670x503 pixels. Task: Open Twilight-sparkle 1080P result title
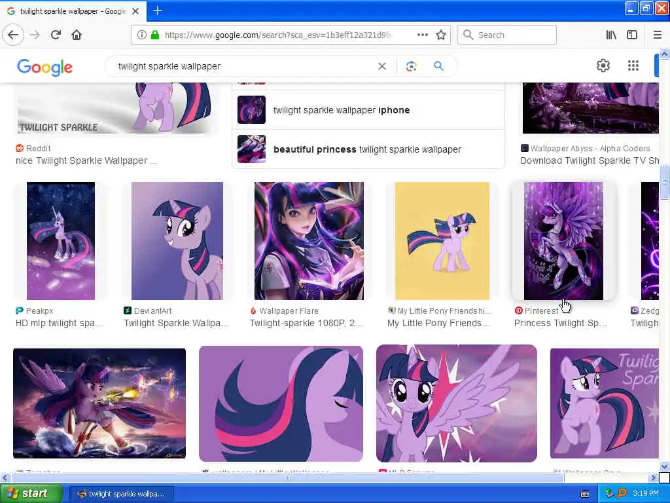(306, 324)
